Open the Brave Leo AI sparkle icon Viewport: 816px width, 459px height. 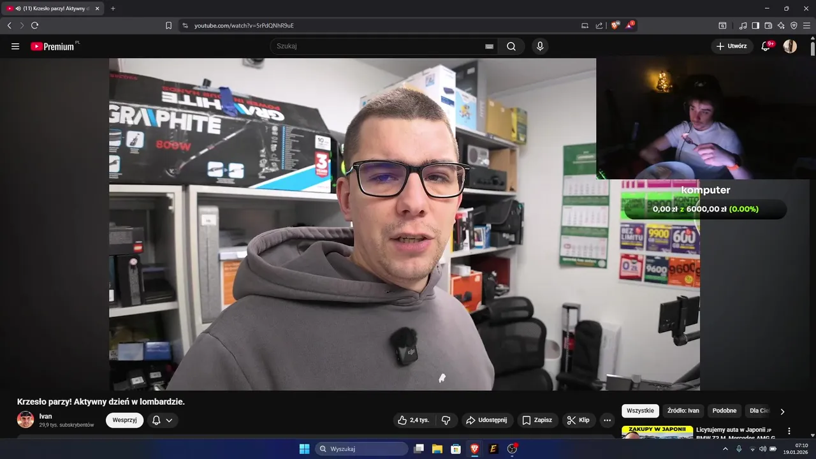click(781, 25)
